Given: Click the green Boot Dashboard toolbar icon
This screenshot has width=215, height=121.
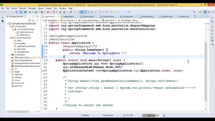Looking at the screenshot, I should (x=26, y=12).
